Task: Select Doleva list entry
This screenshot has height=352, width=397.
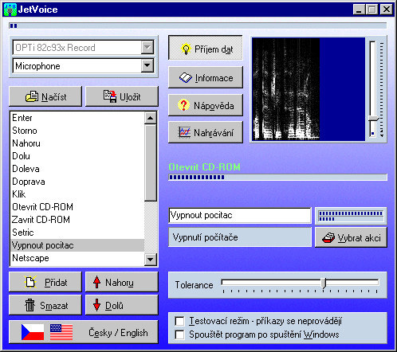Action: click(77, 169)
